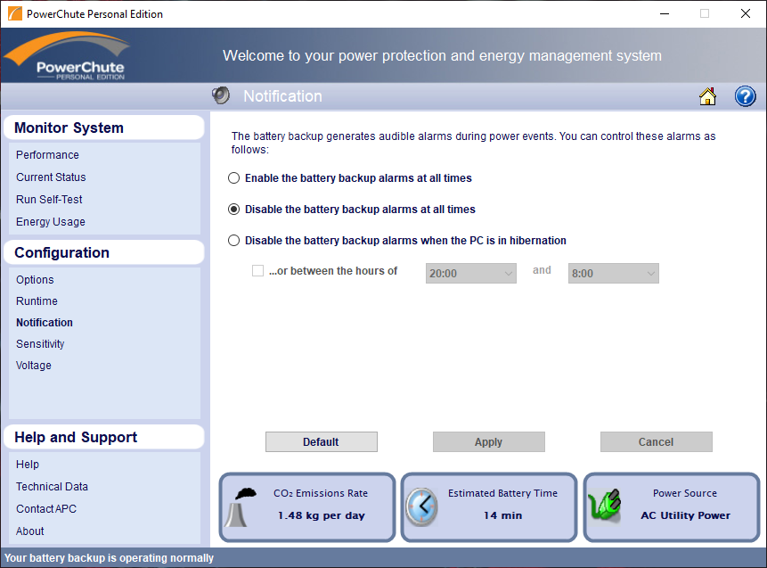767x568 pixels.
Task: Open the blue Help question mark icon
Action: coord(745,96)
